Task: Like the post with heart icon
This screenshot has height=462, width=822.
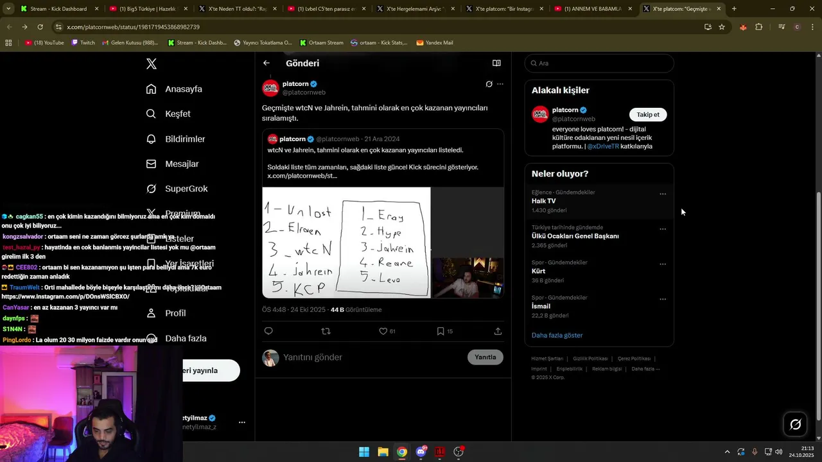Action: pyautogui.click(x=383, y=331)
